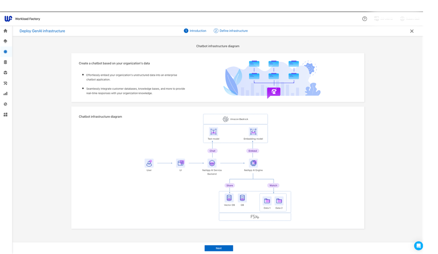Click the cube-shaped package icon in sidebar

click(6, 73)
